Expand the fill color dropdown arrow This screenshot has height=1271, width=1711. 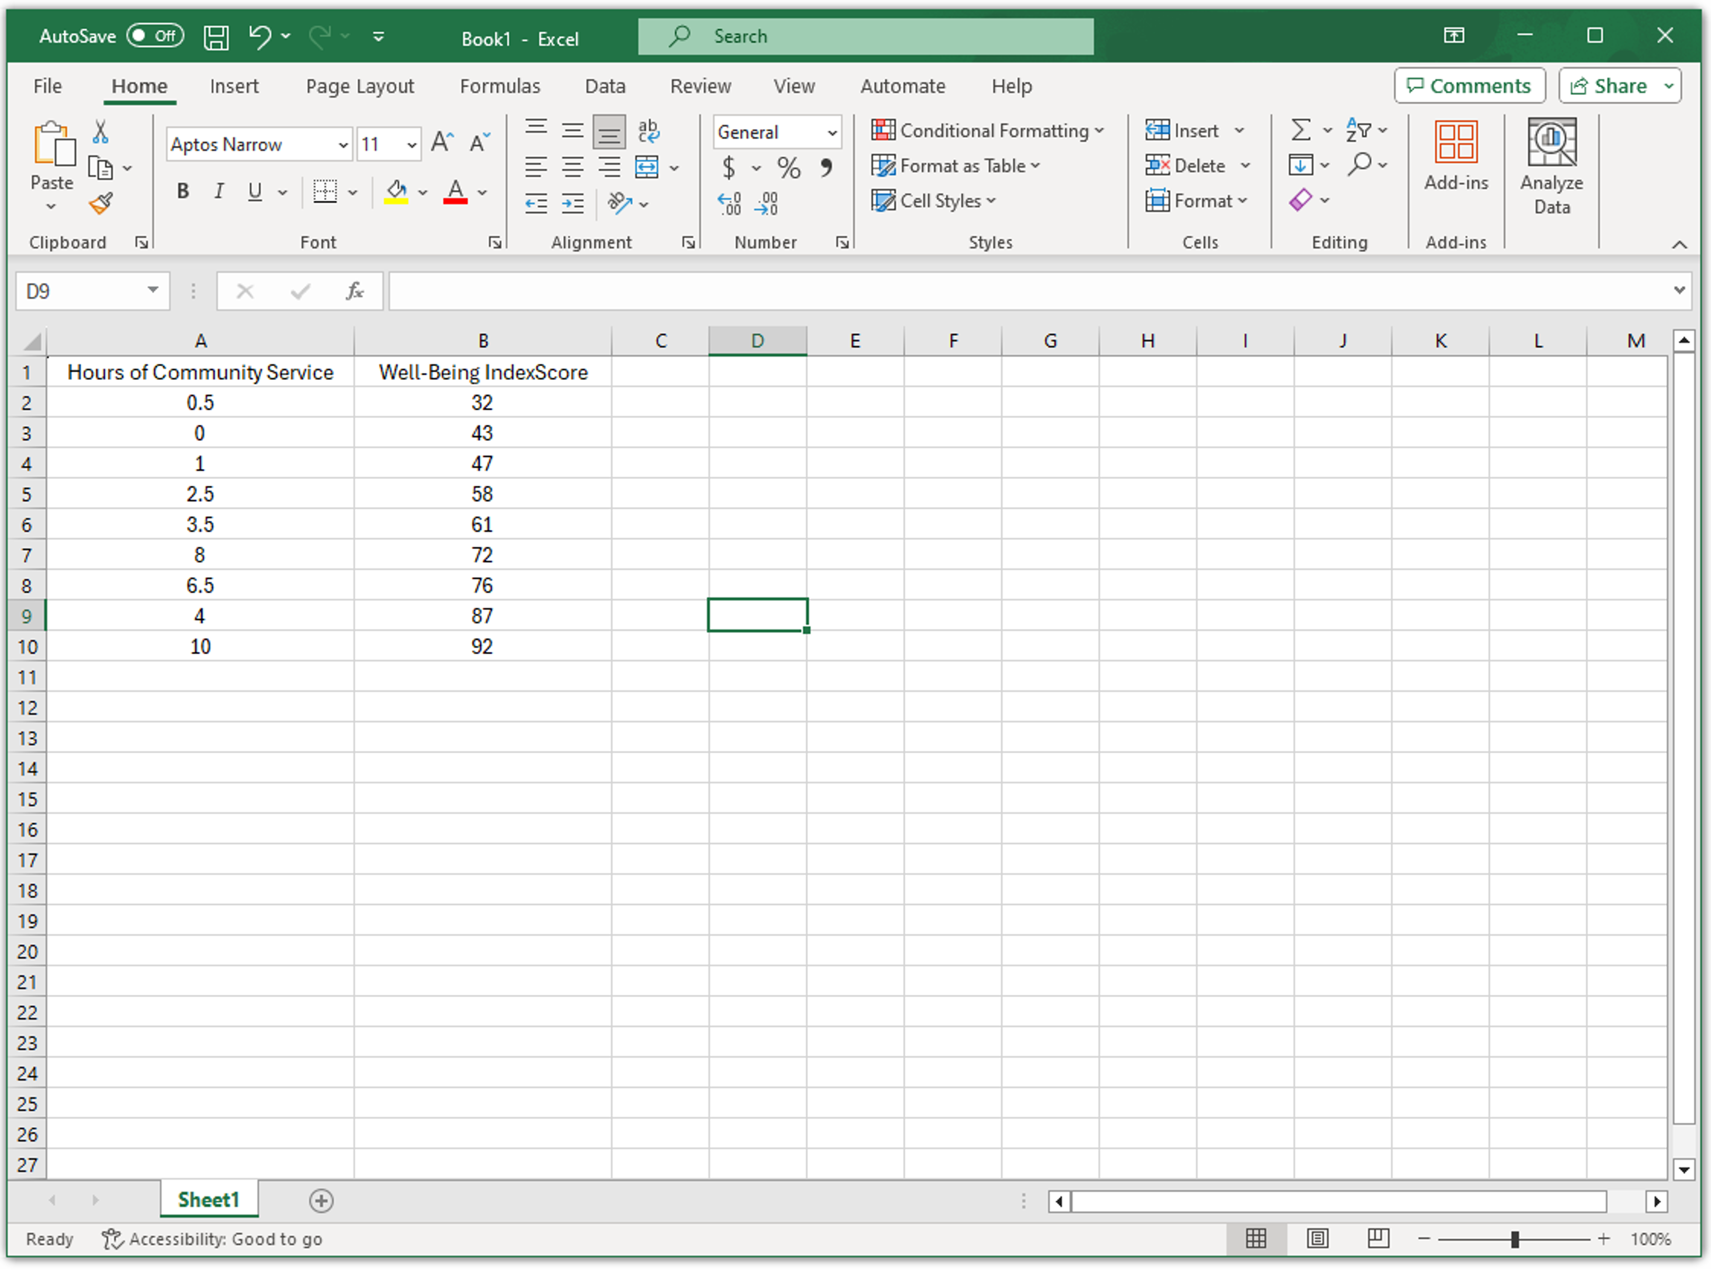(x=424, y=193)
